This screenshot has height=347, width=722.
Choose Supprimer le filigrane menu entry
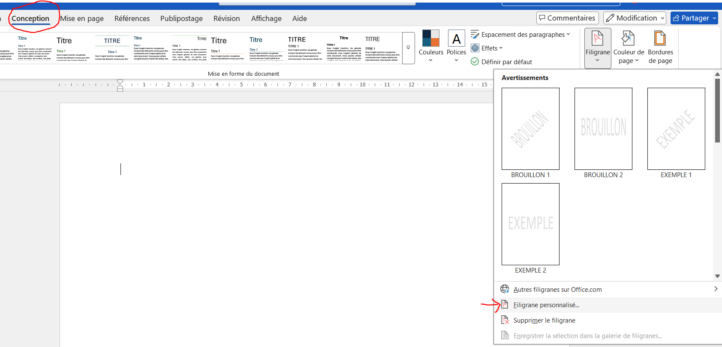(x=608, y=320)
